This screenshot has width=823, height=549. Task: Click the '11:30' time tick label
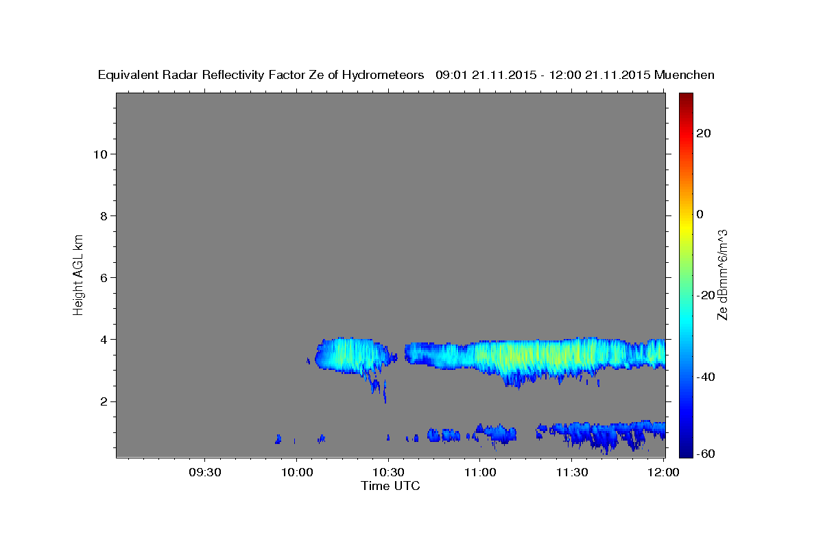point(571,472)
